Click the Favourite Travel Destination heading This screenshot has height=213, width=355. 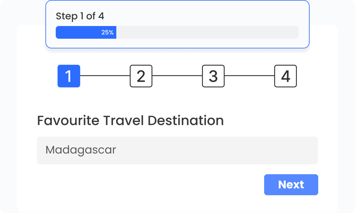pyautogui.click(x=130, y=120)
